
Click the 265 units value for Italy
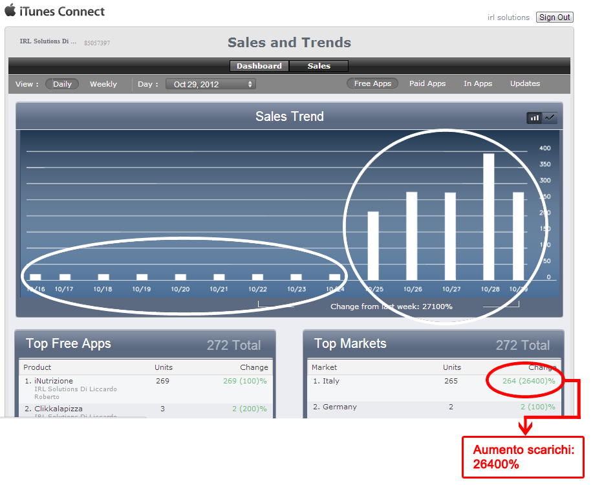click(451, 381)
